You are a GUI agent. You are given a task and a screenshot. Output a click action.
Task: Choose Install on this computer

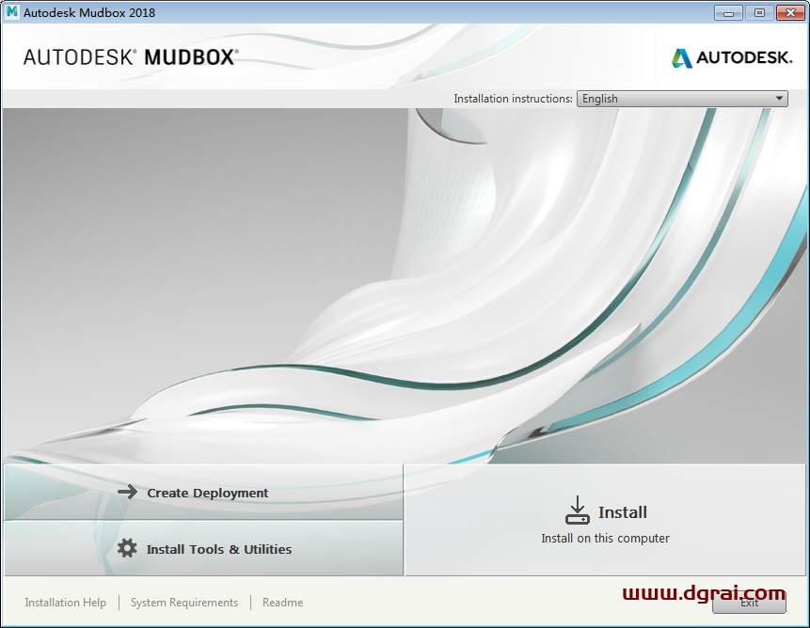click(x=606, y=520)
